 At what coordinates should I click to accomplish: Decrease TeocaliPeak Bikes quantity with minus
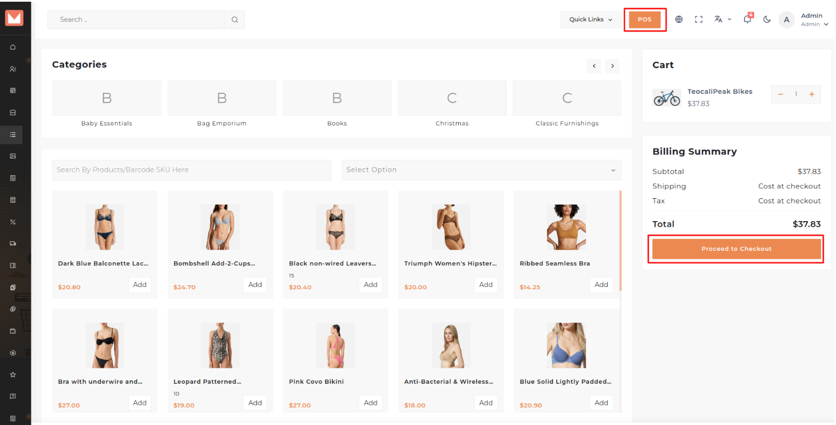click(x=780, y=95)
